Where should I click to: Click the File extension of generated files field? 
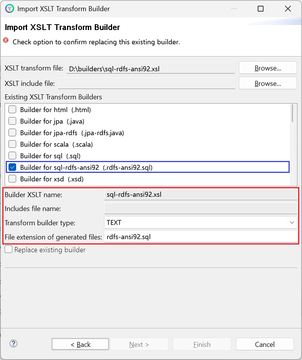coord(200,237)
